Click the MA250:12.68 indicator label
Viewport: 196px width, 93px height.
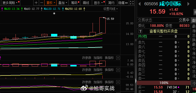click(x=74, y=9)
